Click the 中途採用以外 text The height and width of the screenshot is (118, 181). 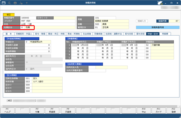click(x=36, y=42)
